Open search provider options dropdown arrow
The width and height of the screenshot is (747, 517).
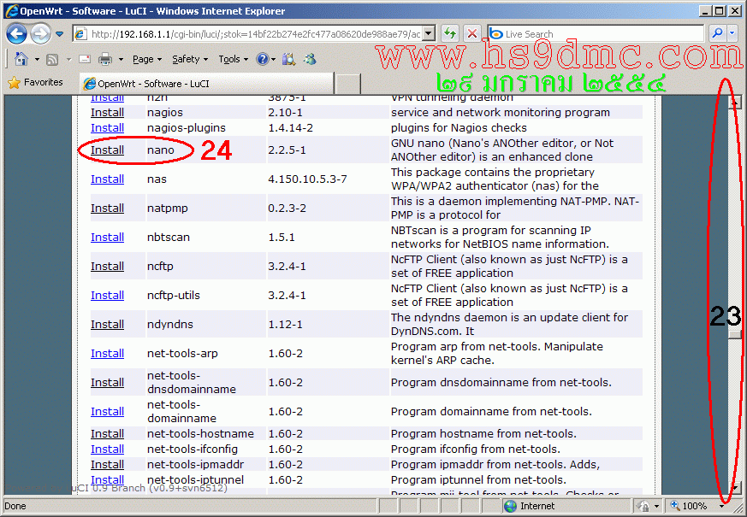click(x=732, y=33)
